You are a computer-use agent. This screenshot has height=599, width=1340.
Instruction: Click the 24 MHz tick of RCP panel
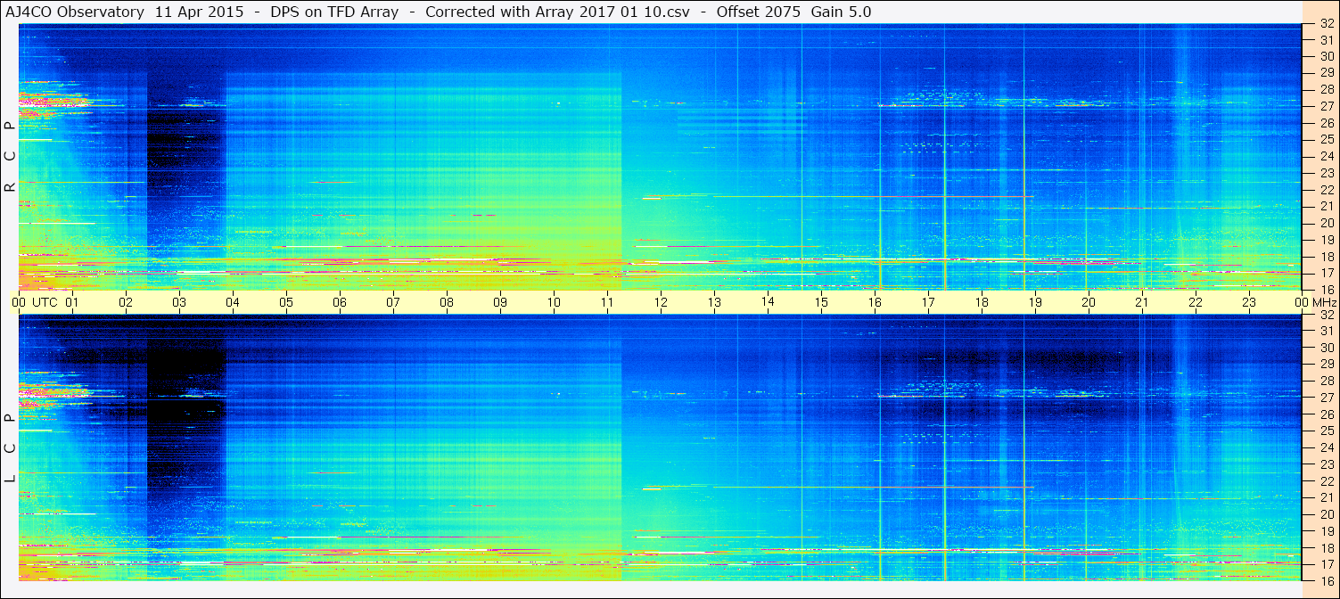(x=1326, y=157)
